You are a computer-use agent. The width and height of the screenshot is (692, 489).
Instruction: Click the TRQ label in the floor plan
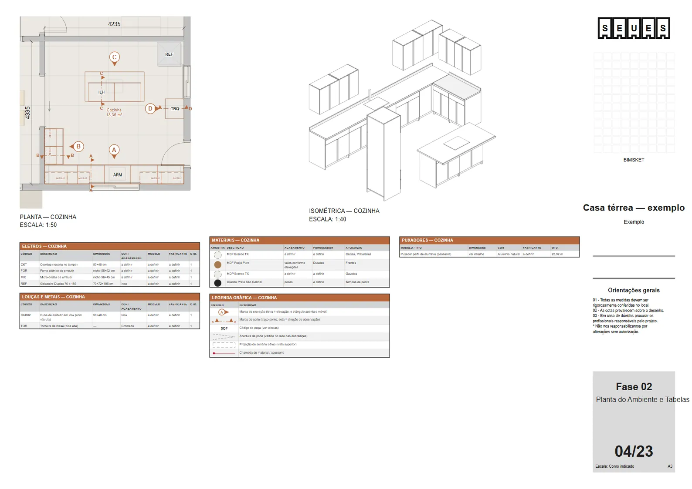(x=175, y=109)
